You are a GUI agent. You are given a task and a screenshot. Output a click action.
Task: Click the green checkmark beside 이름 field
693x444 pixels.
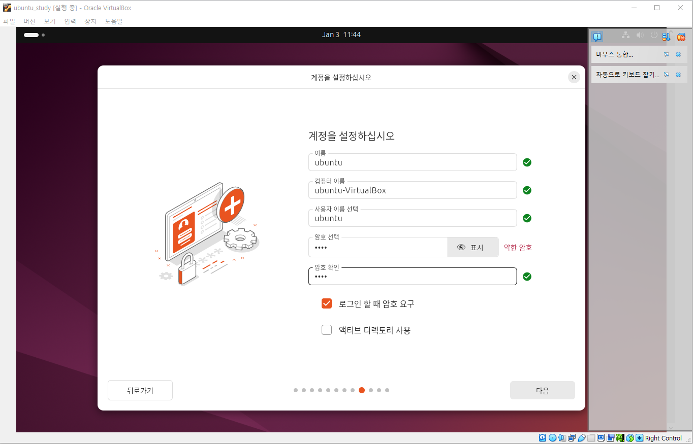(527, 162)
